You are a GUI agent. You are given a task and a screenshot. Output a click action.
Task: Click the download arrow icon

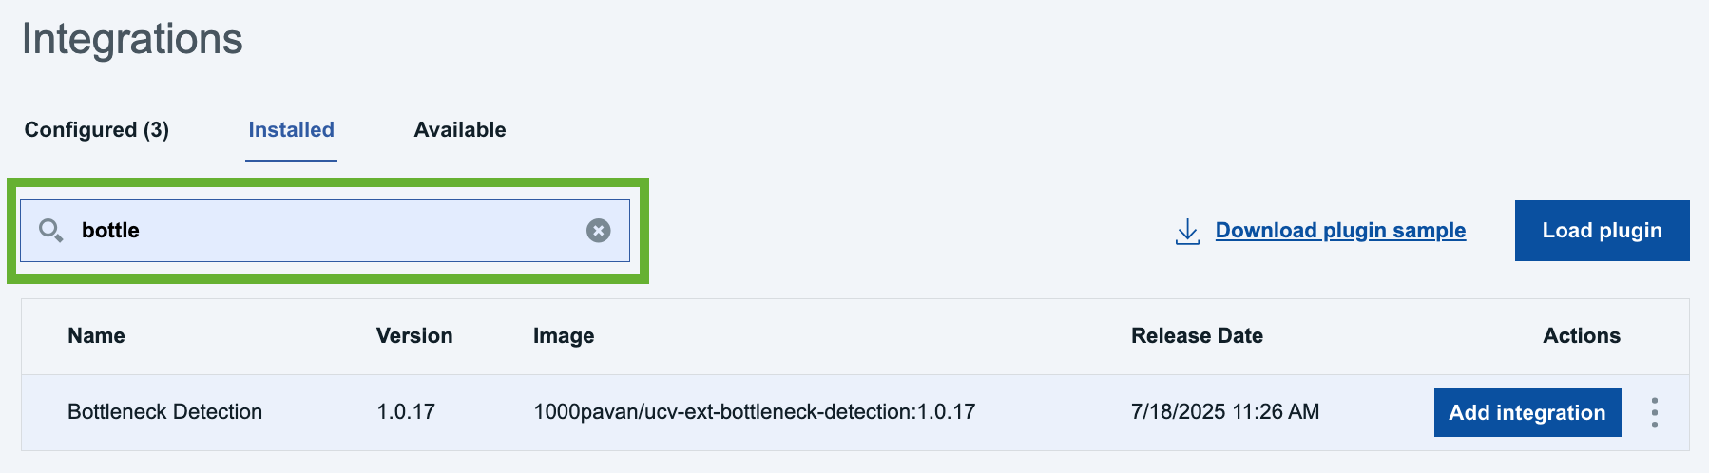pos(1187,231)
